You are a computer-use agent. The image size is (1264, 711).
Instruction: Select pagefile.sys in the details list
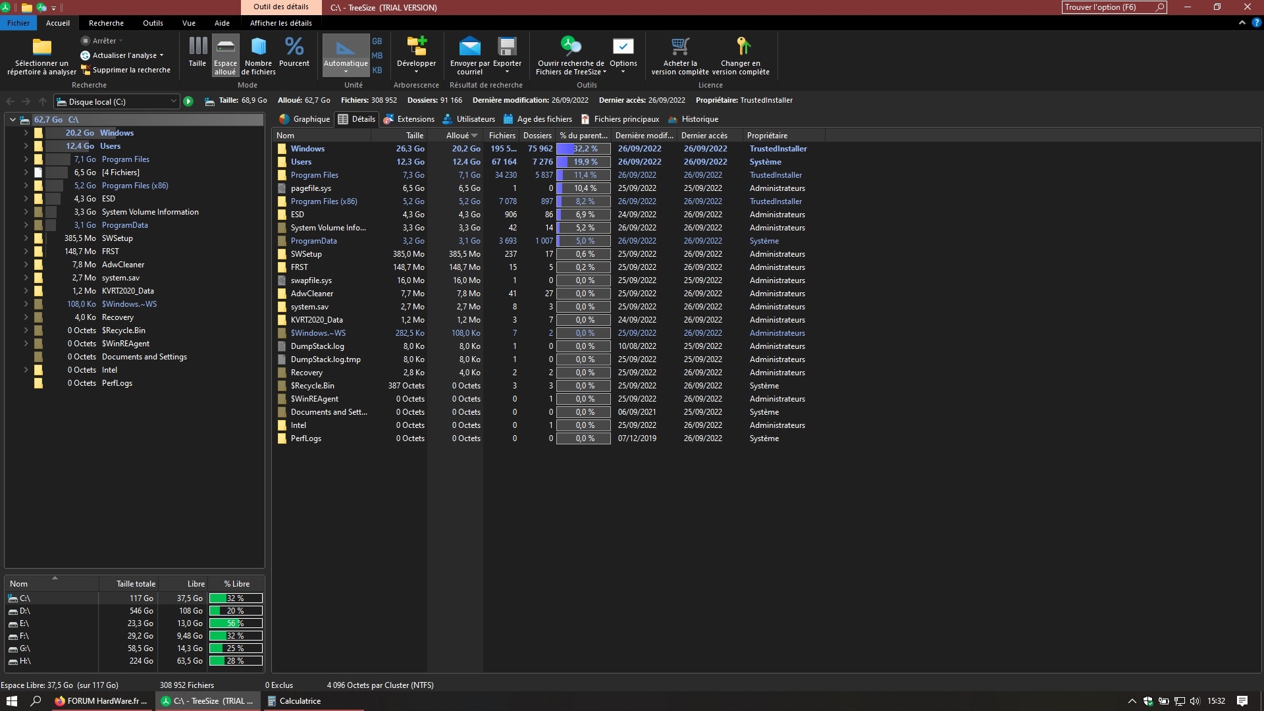(x=311, y=188)
